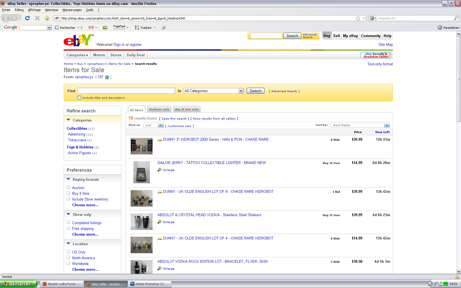
Task: Click new-listing icon beside DUNNY LOT OF 9
Action: coord(160,192)
